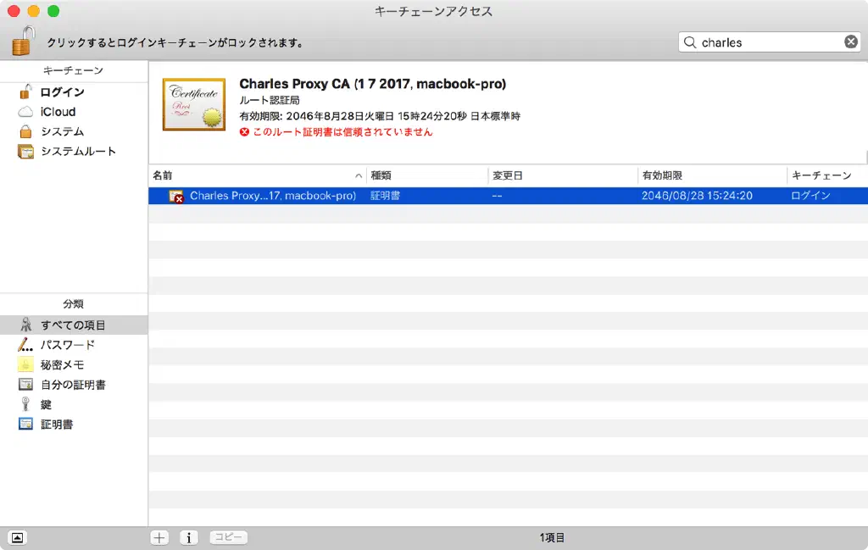Clear the charles search text
The width and height of the screenshot is (868, 550).
pyautogui.click(x=850, y=42)
